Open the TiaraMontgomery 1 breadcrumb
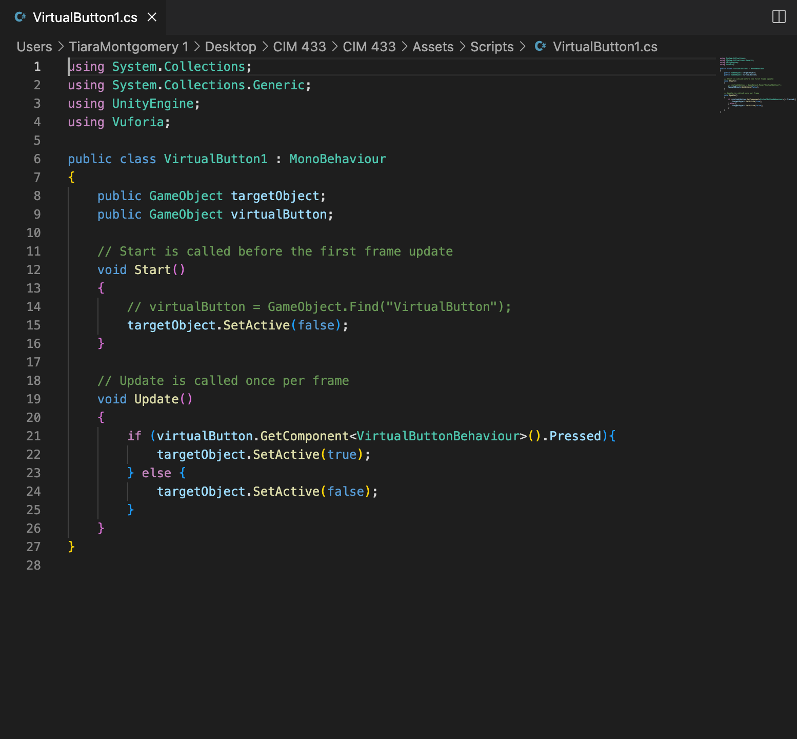The image size is (797, 739). tap(129, 47)
